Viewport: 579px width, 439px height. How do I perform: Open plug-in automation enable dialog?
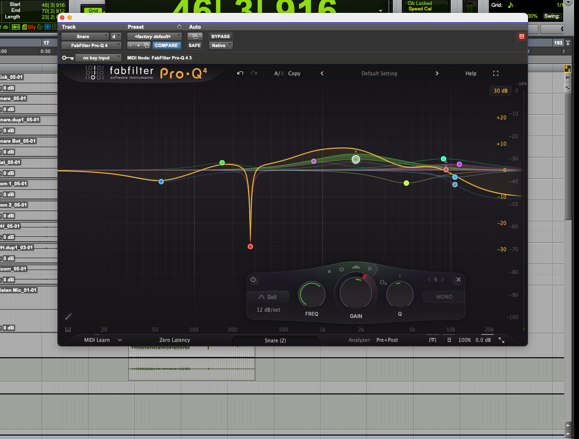(x=195, y=36)
